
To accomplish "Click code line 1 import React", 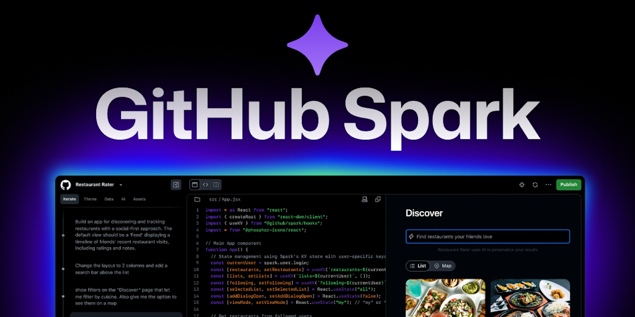I will (x=246, y=210).
